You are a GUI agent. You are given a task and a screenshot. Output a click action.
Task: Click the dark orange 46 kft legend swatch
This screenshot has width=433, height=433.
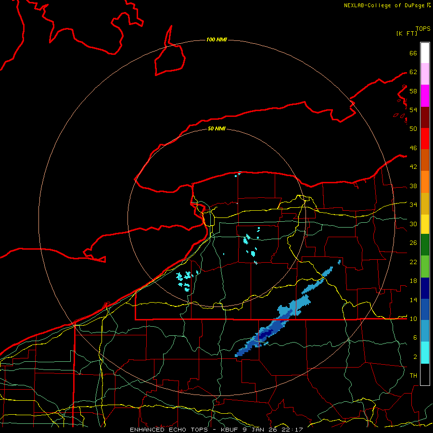(425, 160)
